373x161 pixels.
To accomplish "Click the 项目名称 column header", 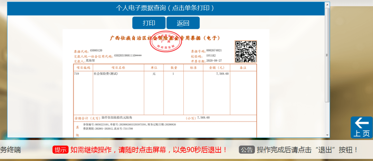I will (x=118, y=68).
